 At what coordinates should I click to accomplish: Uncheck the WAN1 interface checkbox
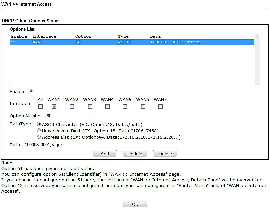[54, 106]
